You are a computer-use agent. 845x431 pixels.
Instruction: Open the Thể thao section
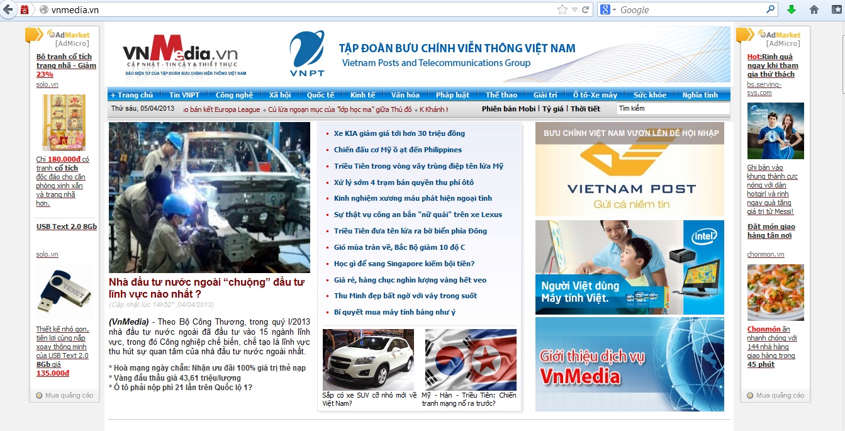click(501, 95)
